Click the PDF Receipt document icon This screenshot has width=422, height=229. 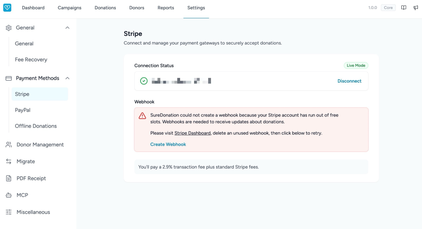pos(9,178)
